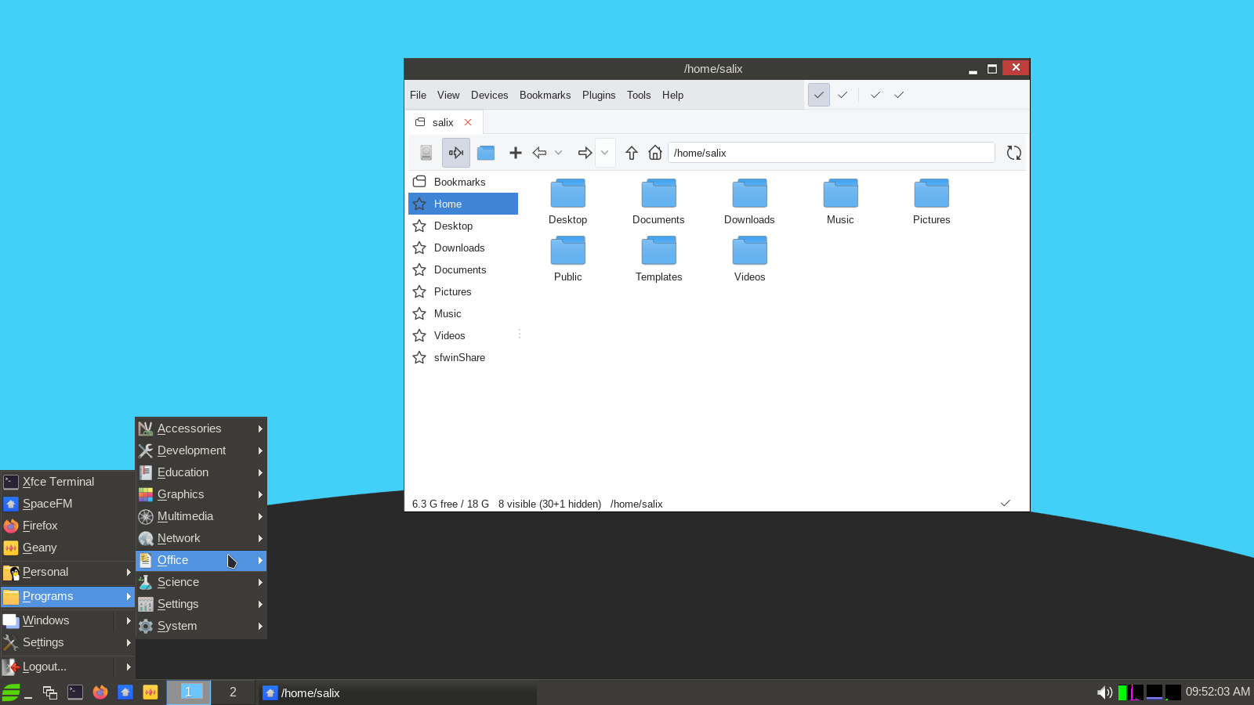Expand the Network submenu

pyautogui.click(x=201, y=538)
